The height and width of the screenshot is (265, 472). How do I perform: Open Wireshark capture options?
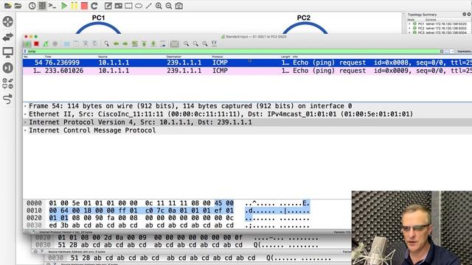pos(55,44)
